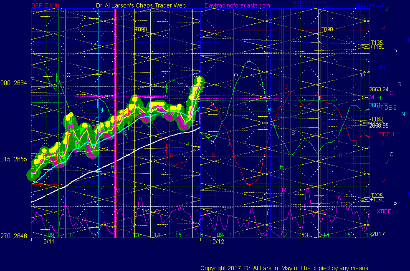Viewport: 410px width, 271px height.
Task: Click the magenta 'XTIDE' legend label
Action: [384, 211]
